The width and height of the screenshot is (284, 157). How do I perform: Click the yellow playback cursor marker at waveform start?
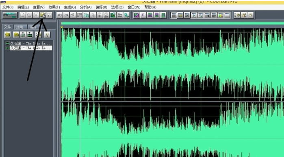[x=62, y=27]
